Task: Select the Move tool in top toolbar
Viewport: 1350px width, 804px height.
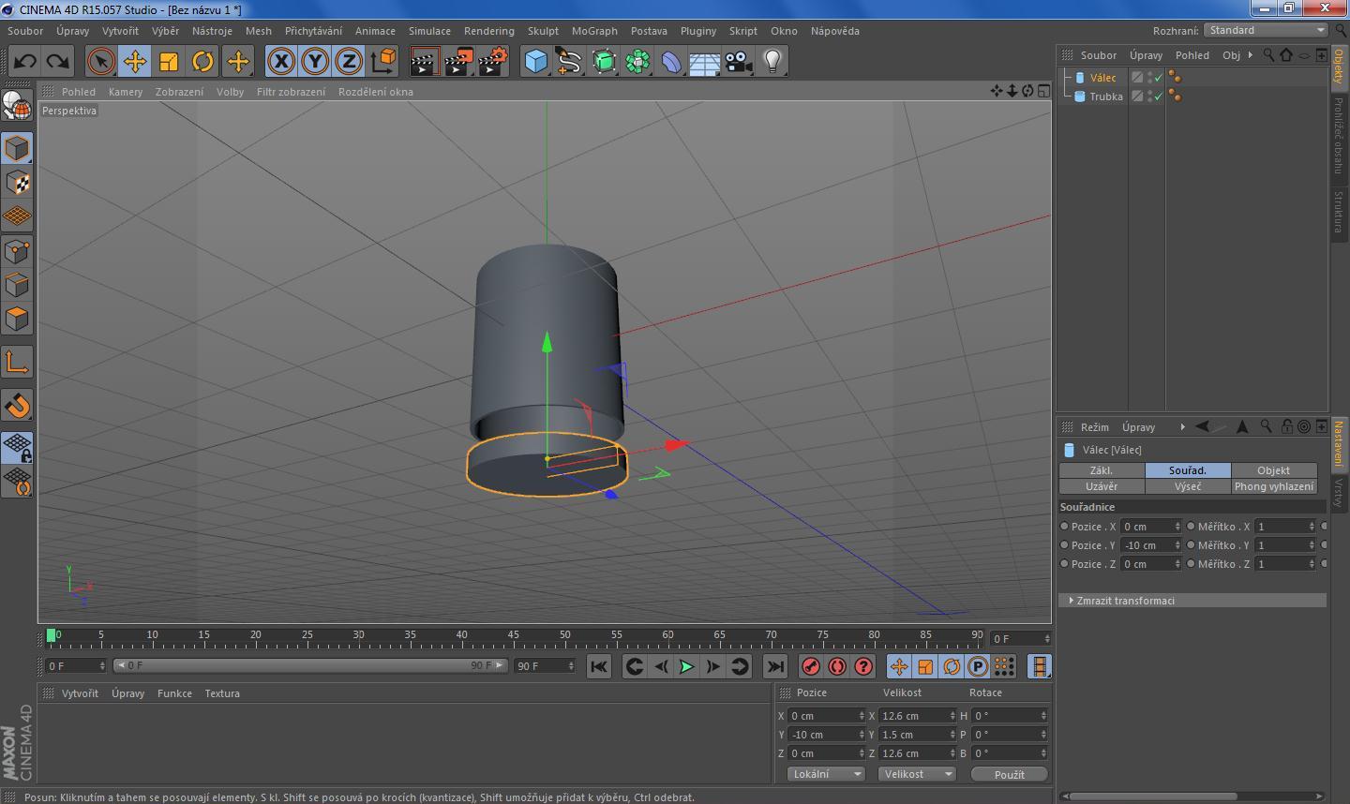Action: pos(135,62)
